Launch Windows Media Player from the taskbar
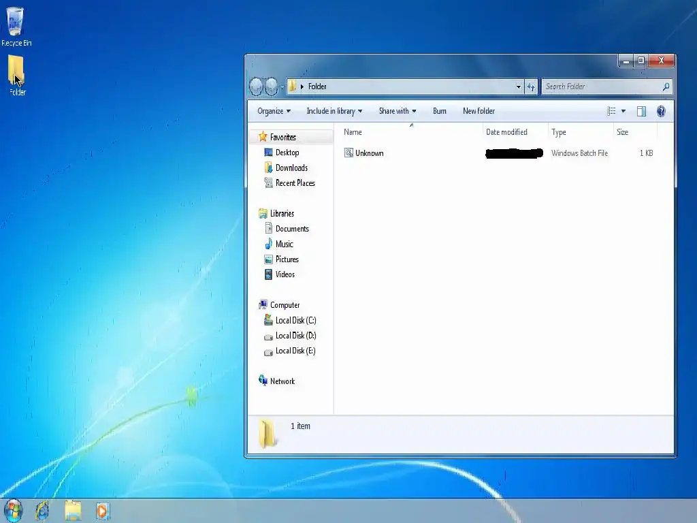The height and width of the screenshot is (523, 697). [102, 511]
